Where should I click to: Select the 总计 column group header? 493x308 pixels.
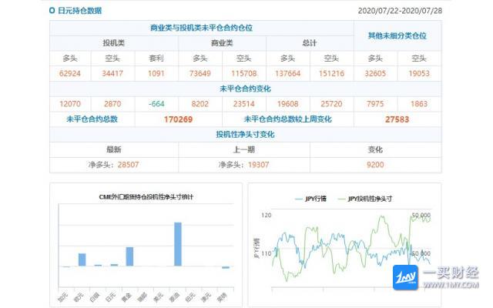[310, 43]
